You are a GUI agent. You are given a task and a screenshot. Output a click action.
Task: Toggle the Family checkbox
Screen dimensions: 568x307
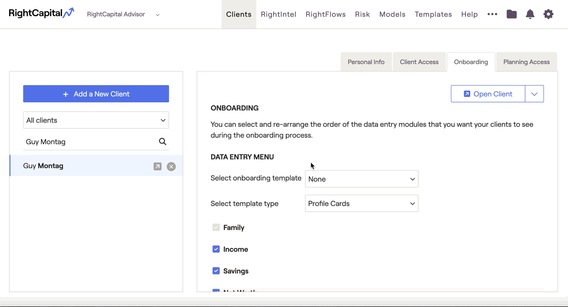tap(216, 227)
